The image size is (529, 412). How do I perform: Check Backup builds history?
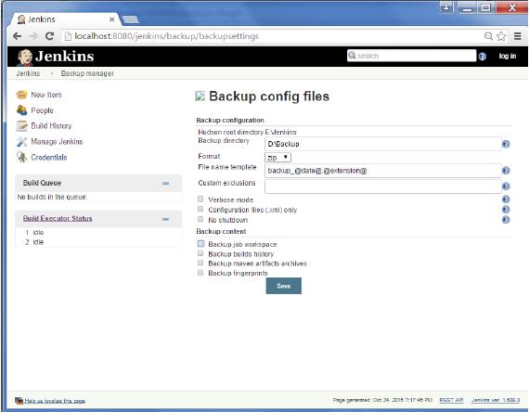[200, 253]
